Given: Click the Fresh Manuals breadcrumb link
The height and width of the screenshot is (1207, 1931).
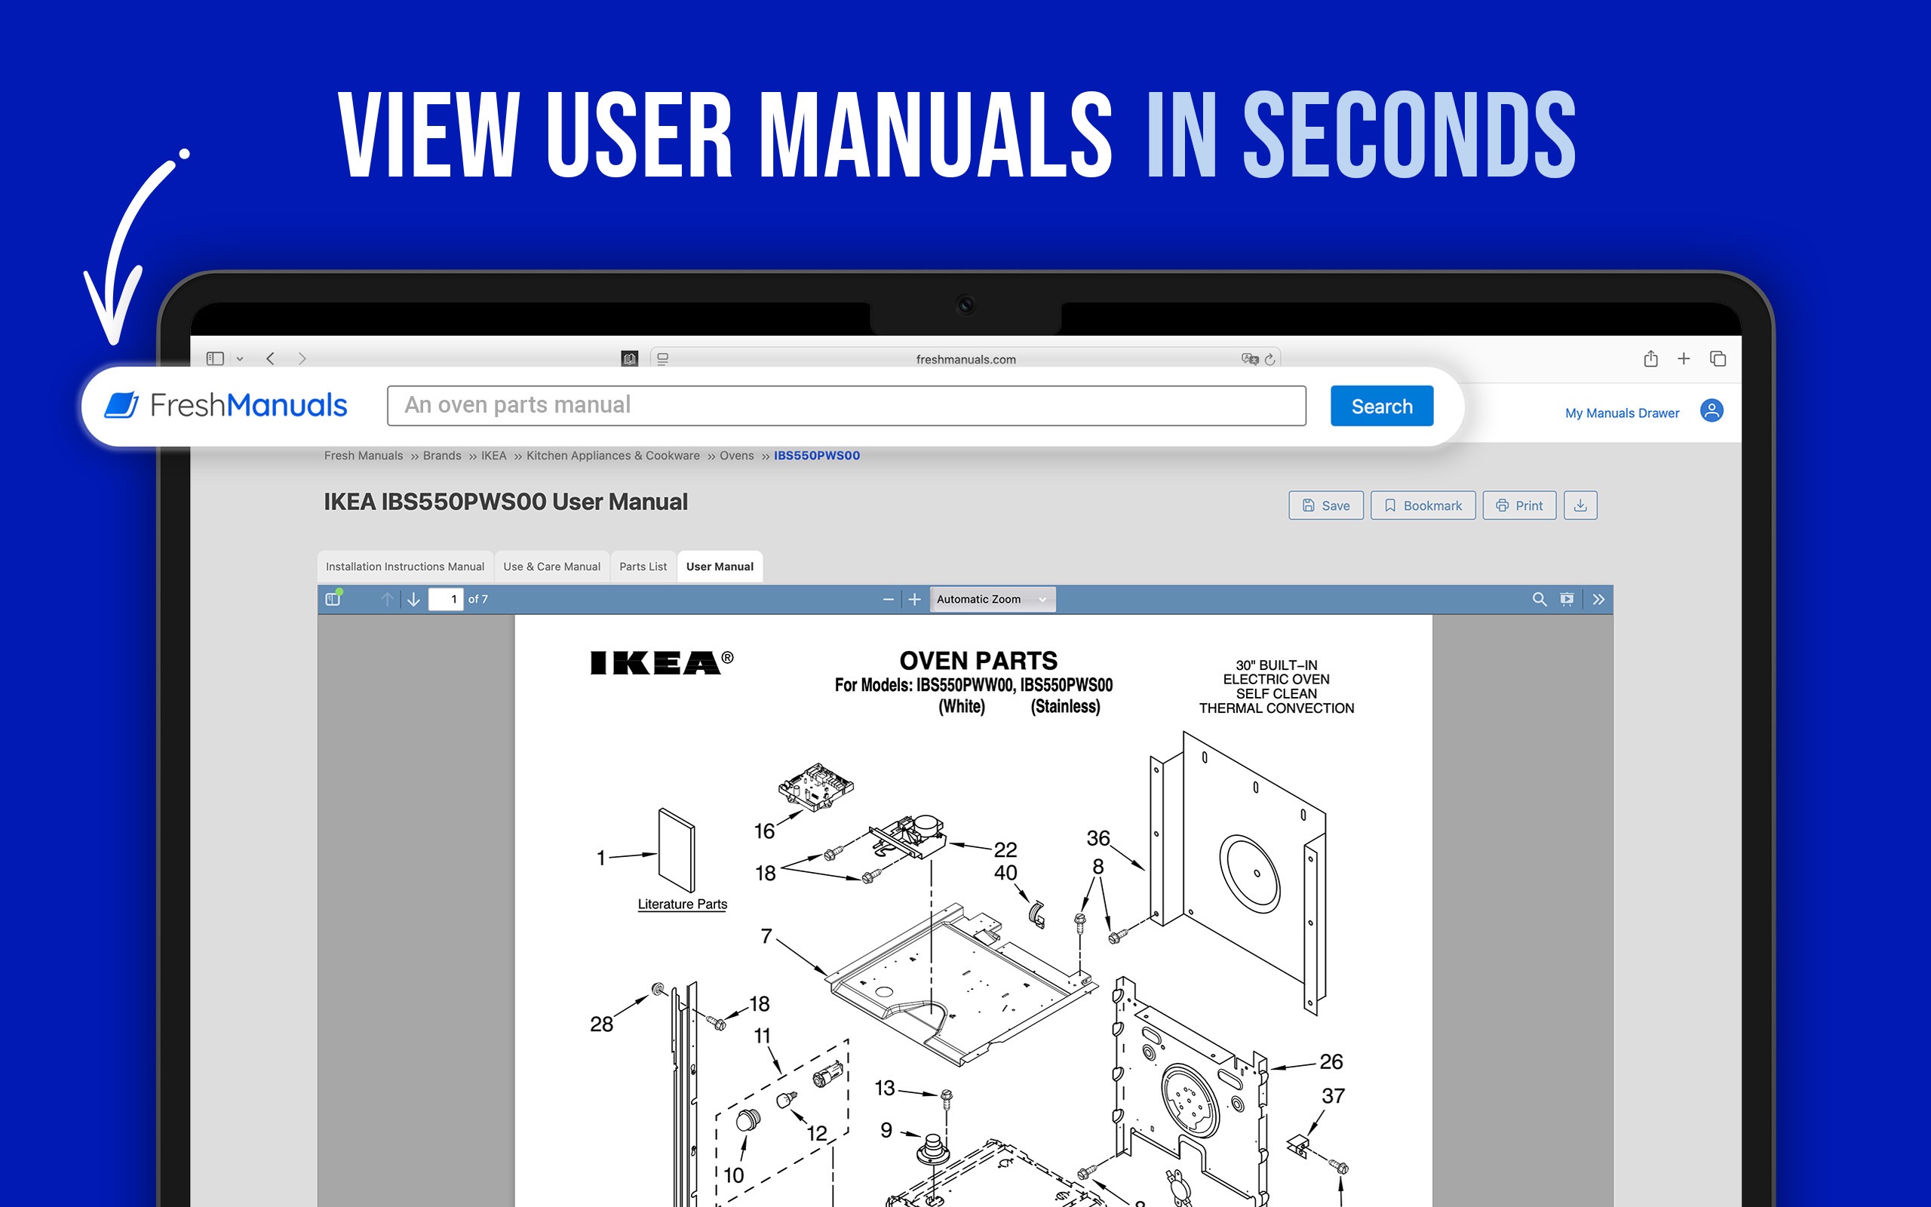Looking at the screenshot, I should click(363, 455).
